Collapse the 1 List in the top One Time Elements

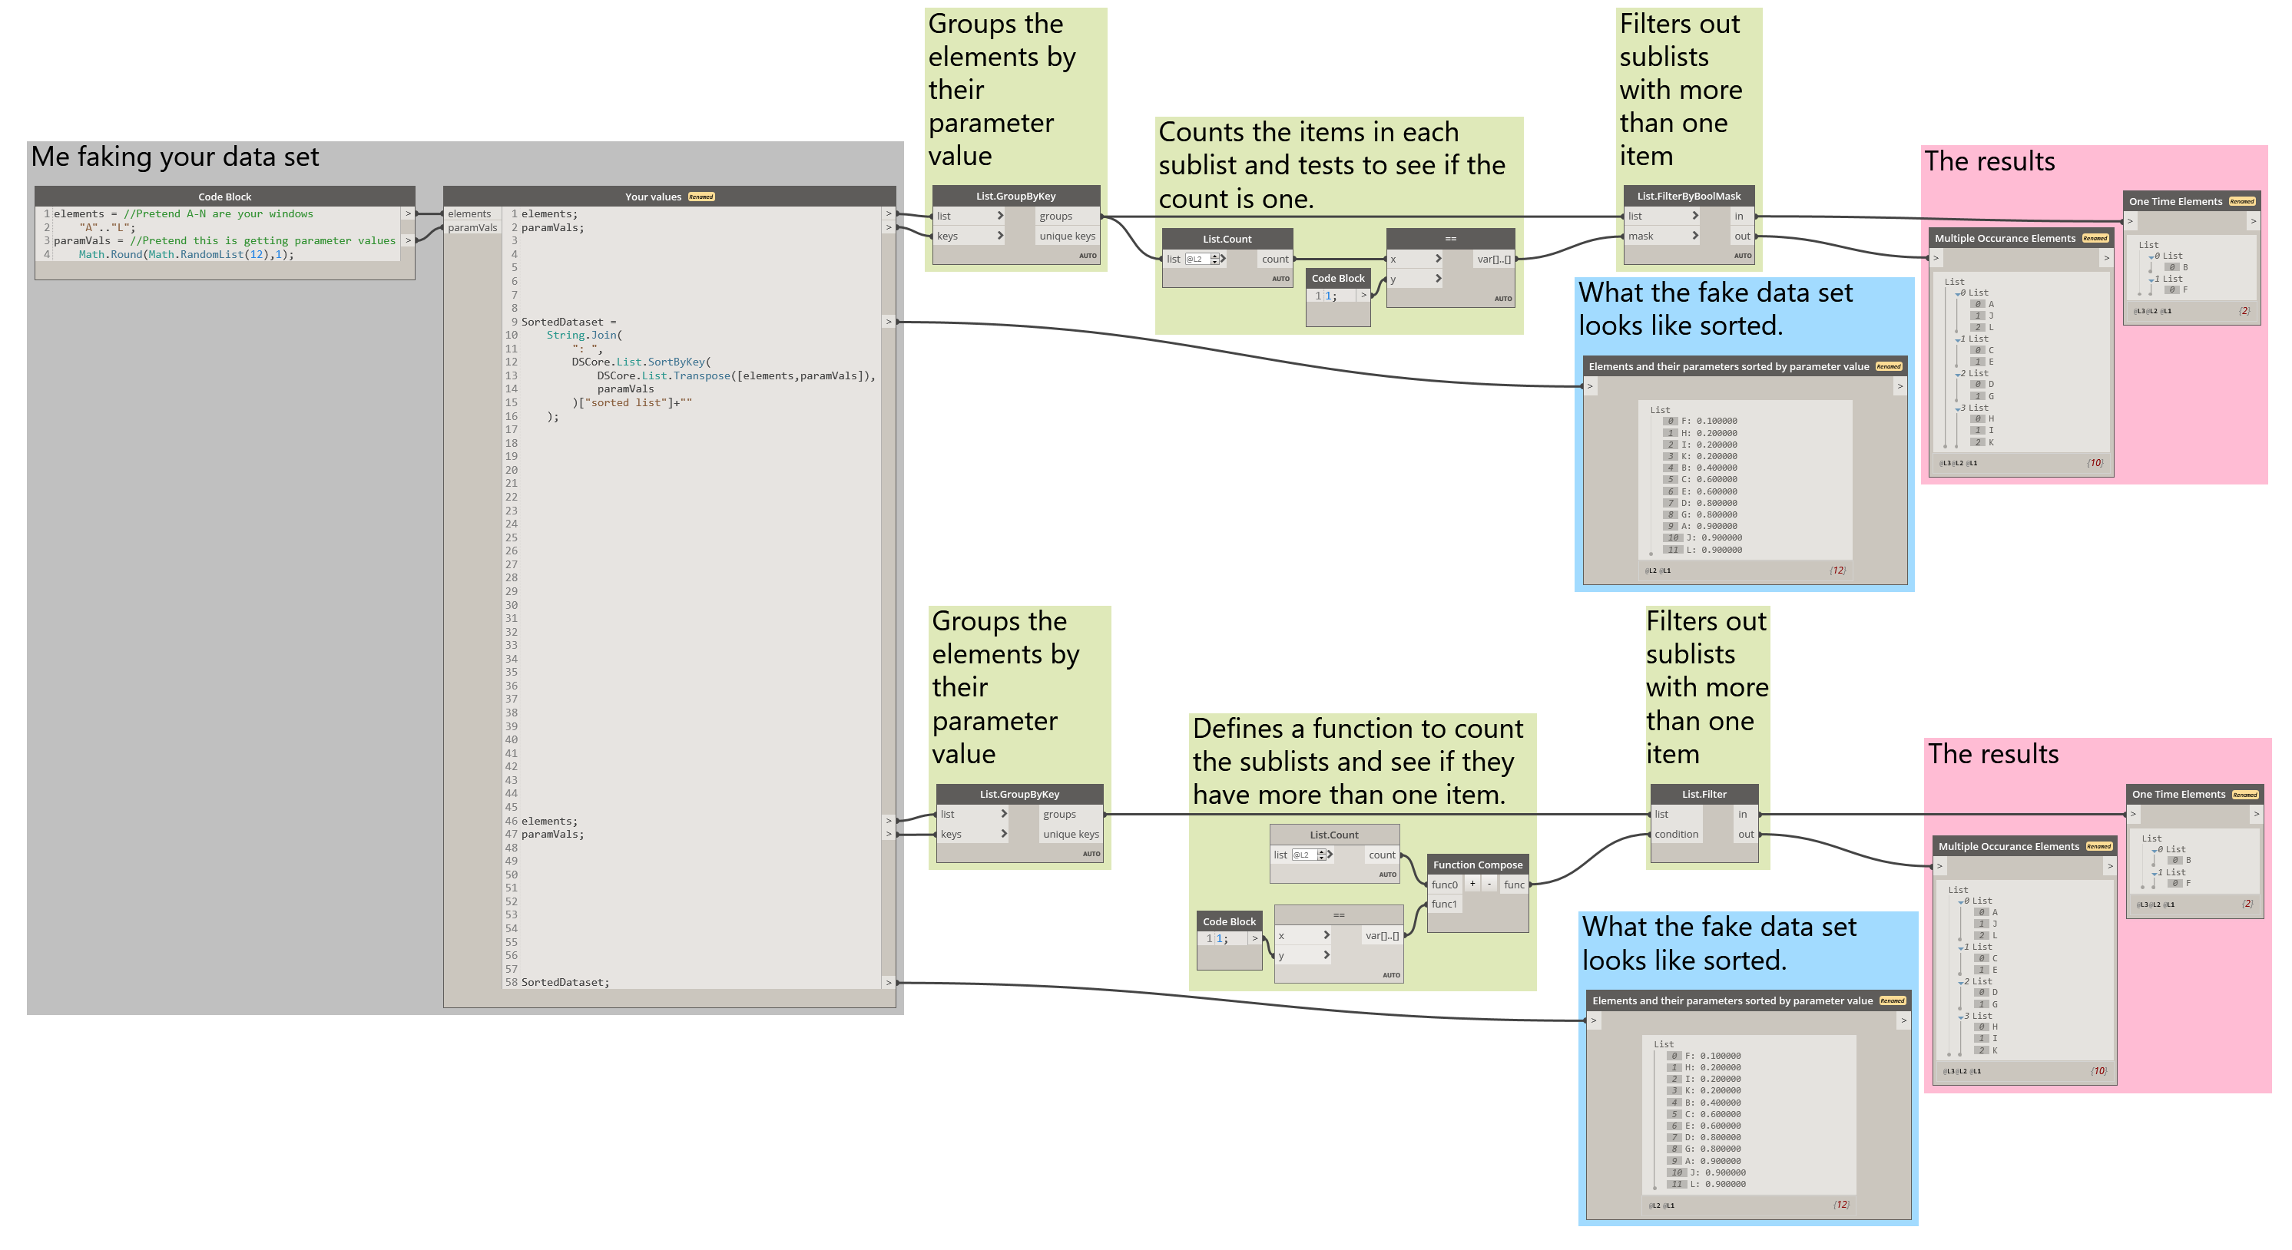(x=2151, y=279)
